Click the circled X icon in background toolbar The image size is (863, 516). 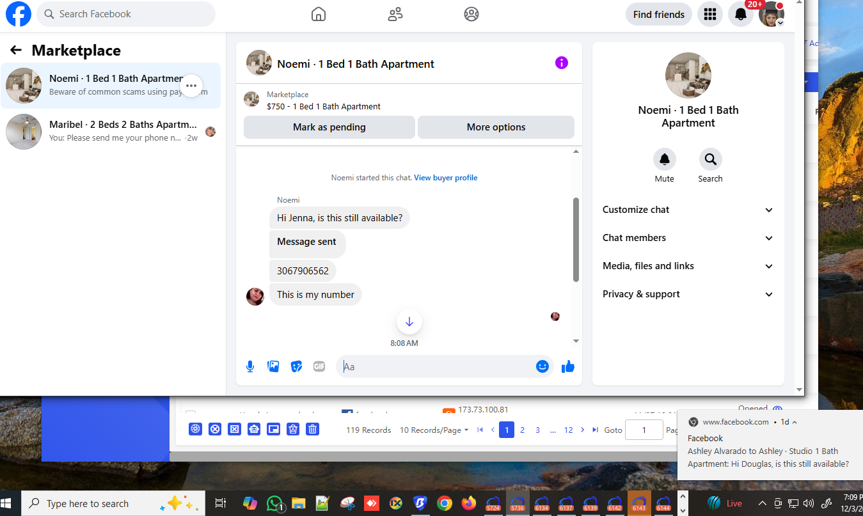[215, 430]
